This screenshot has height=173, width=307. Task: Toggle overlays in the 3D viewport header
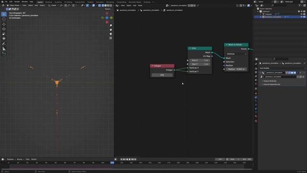click(94, 5)
